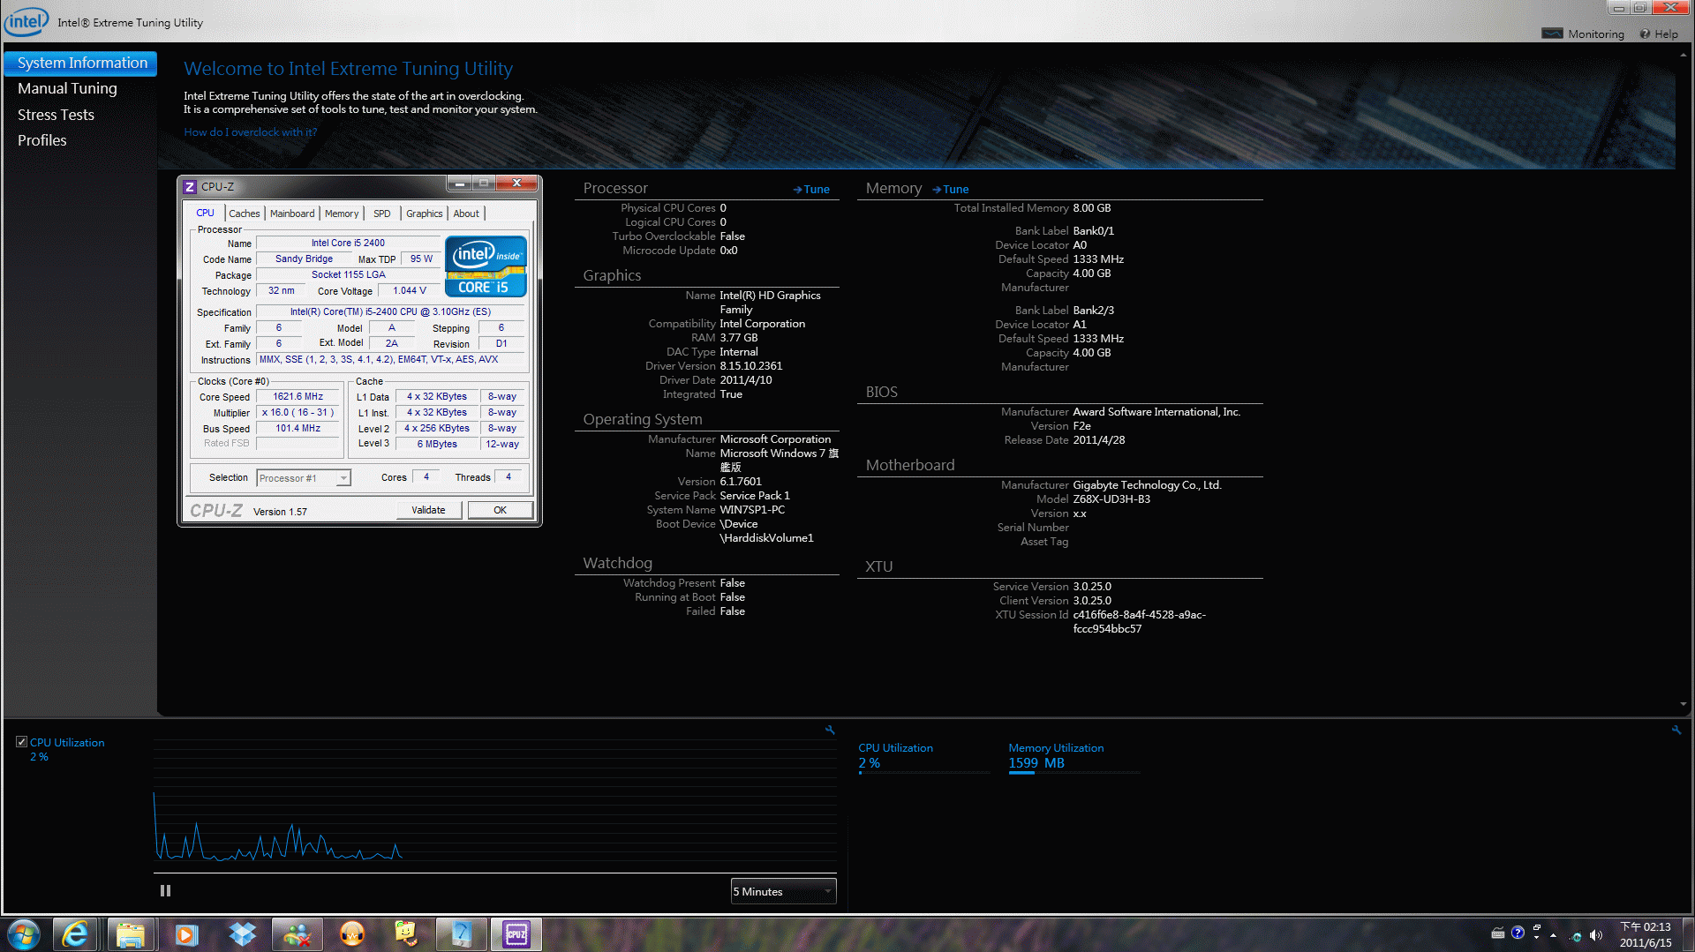
Task: Click the Intel logo in the title bar
Action: point(26,22)
